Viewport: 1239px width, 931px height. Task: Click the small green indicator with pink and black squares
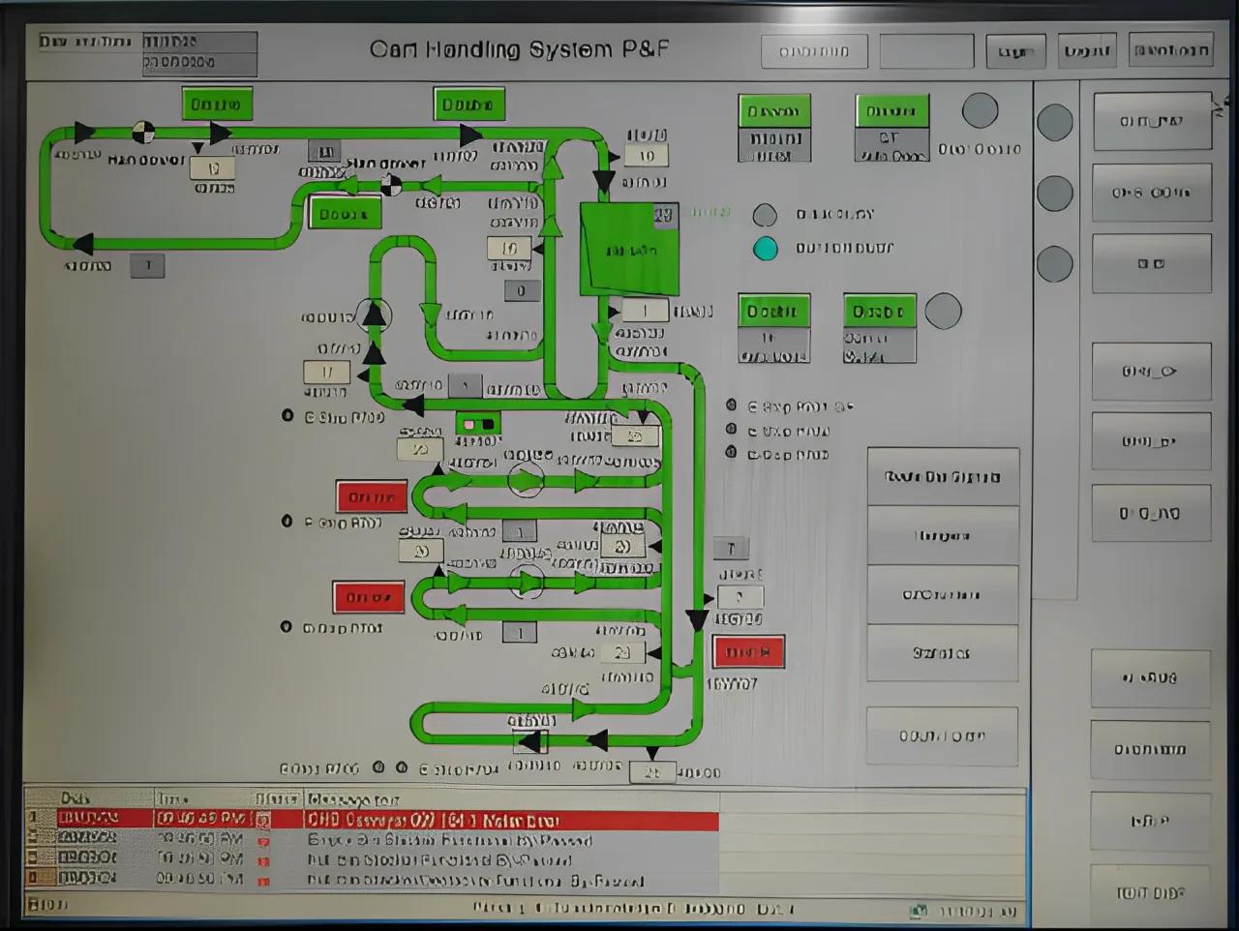click(x=478, y=424)
